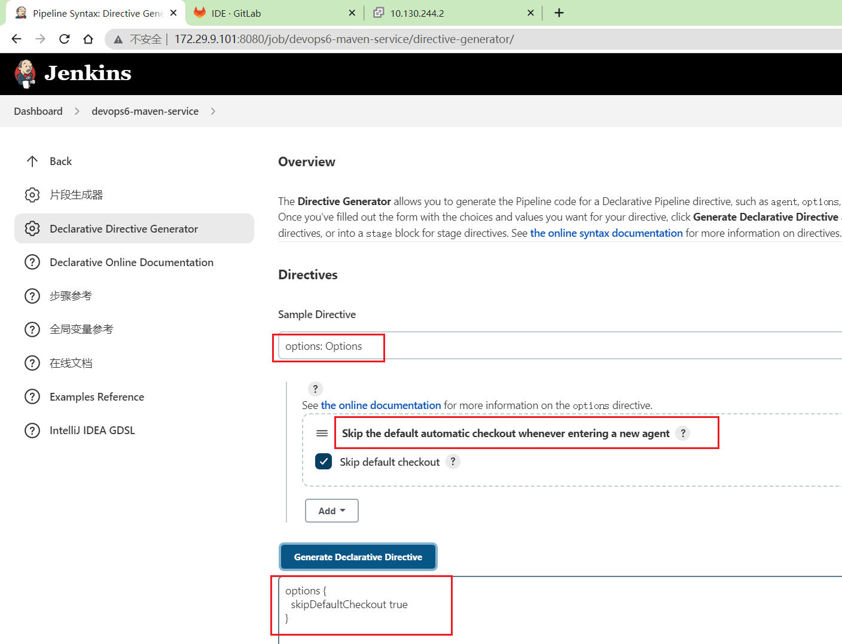
Task: Click help icon beside Skip default checkout
Action: click(453, 462)
